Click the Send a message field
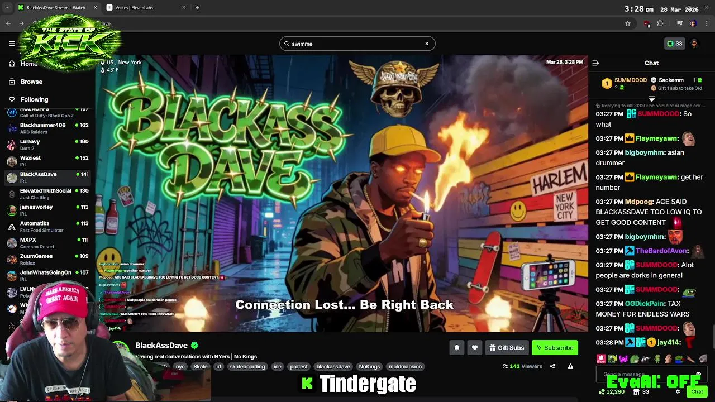This screenshot has width=715, height=402. (651, 374)
